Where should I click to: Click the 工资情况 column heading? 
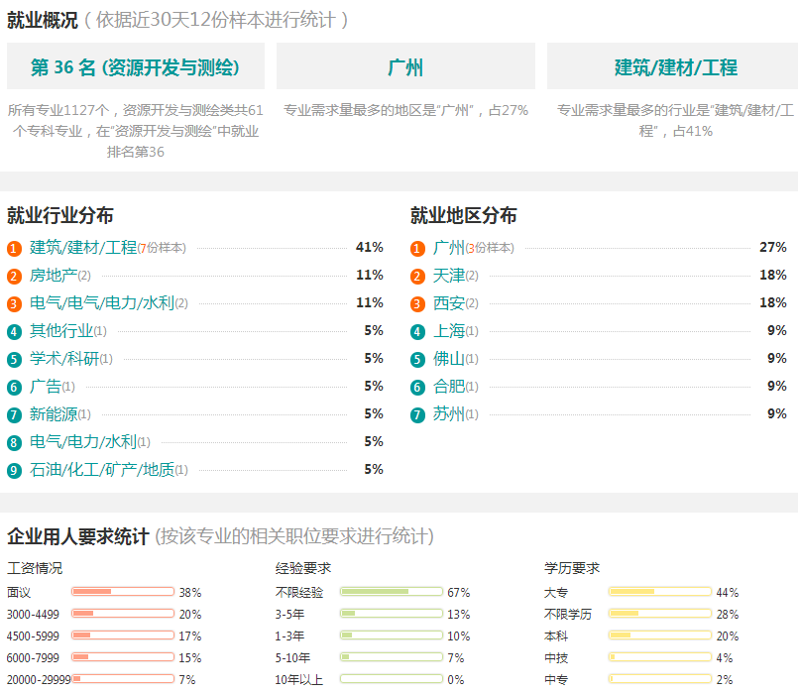(x=35, y=568)
